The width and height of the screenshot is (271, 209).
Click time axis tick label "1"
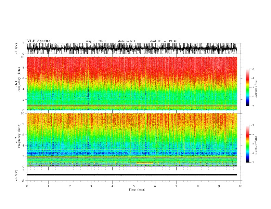click(x=48, y=186)
